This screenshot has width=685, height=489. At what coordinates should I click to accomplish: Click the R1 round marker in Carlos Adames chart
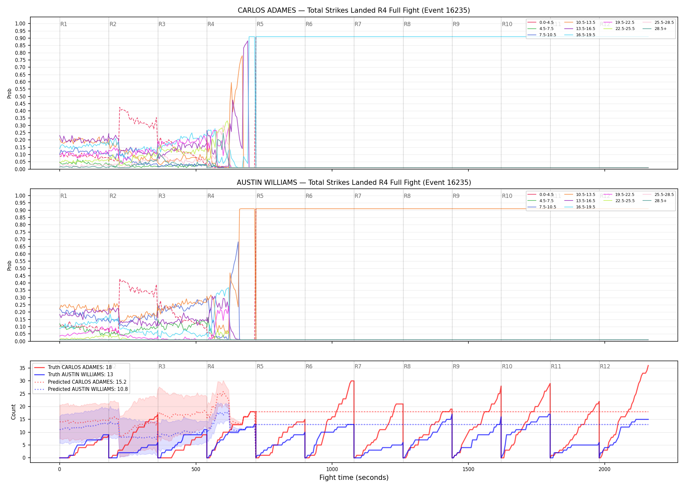point(64,24)
